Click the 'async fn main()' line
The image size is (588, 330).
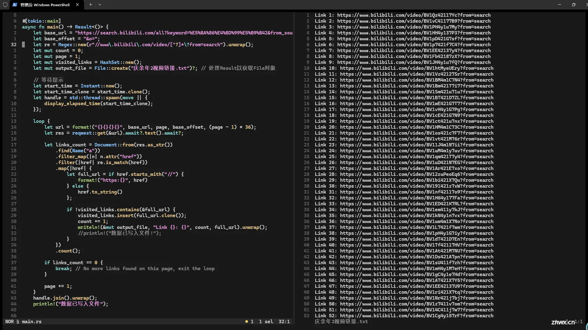pyautogui.click(x=65, y=27)
